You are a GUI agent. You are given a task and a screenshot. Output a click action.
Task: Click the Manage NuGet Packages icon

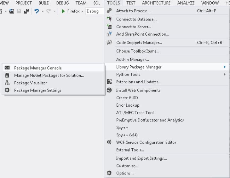pyautogui.click(x=7, y=75)
